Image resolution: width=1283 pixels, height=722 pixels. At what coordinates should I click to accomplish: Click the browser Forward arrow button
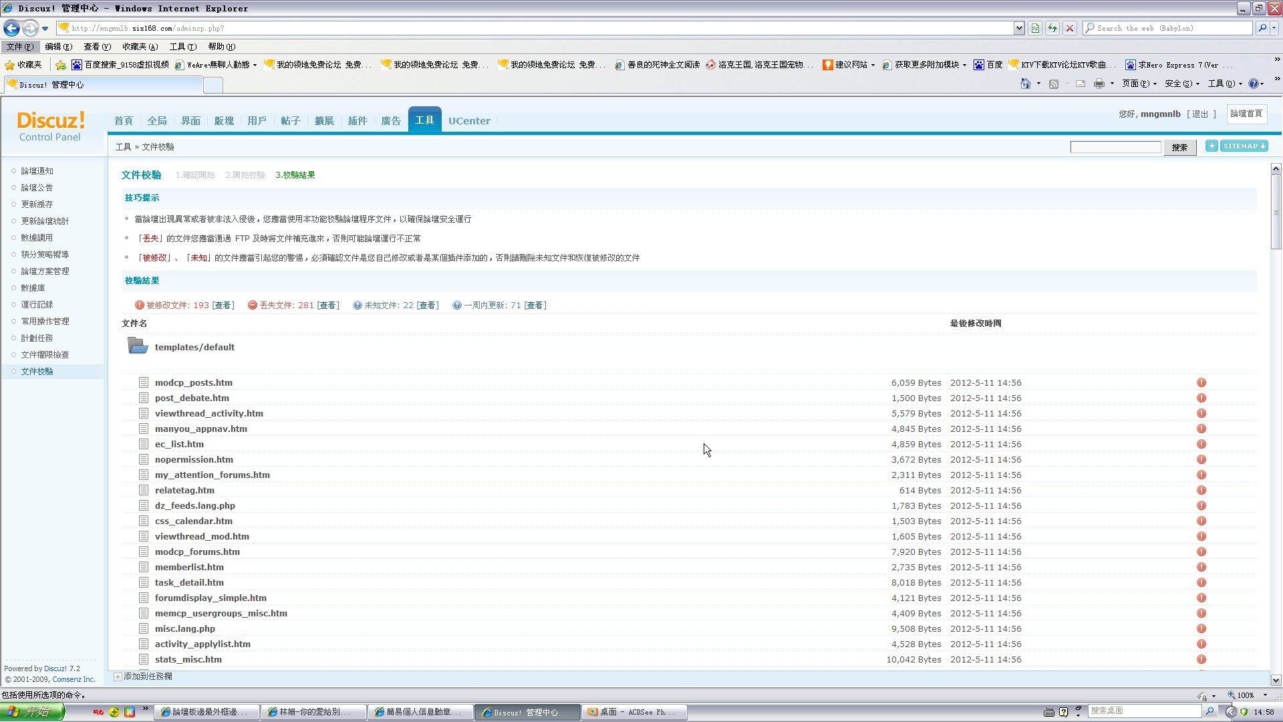[x=30, y=28]
